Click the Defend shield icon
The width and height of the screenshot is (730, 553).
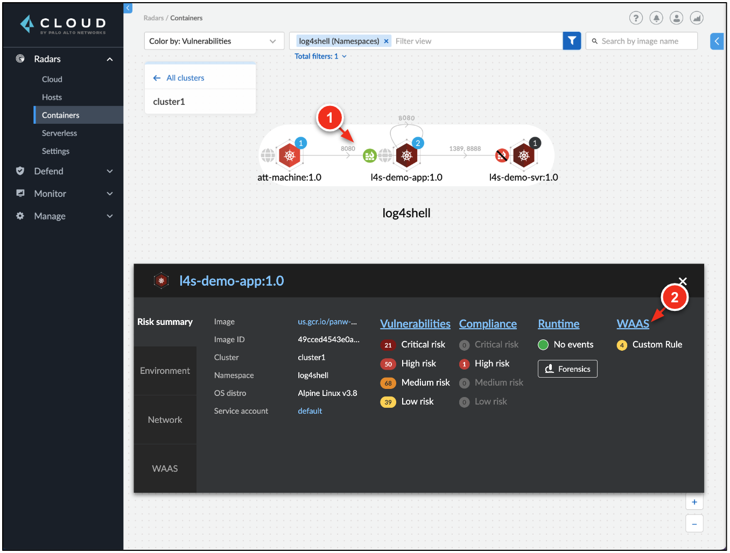click(20, 171)
